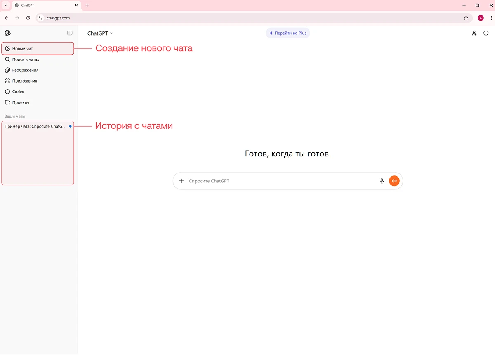Open a new browser tab
Screen dimensions: 495x355
(87, 5)
